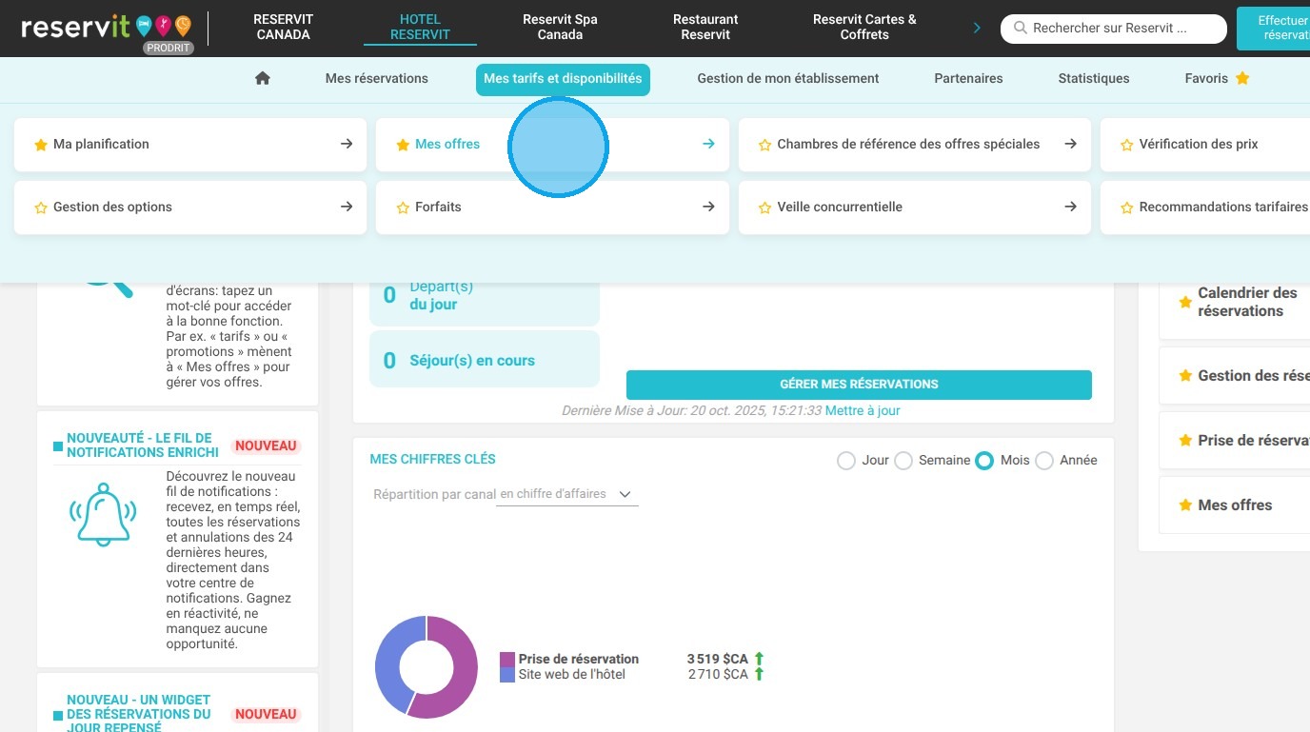Click the Reservit logo

click(106, 27)
